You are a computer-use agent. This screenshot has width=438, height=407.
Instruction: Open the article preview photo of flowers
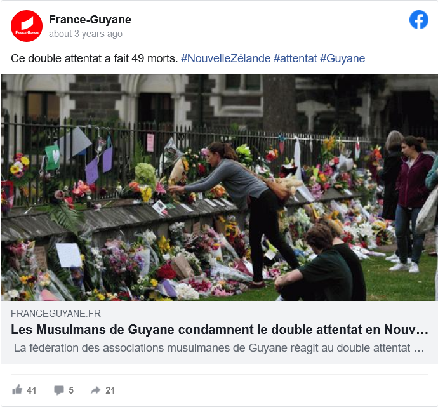(x=219, y=187)
